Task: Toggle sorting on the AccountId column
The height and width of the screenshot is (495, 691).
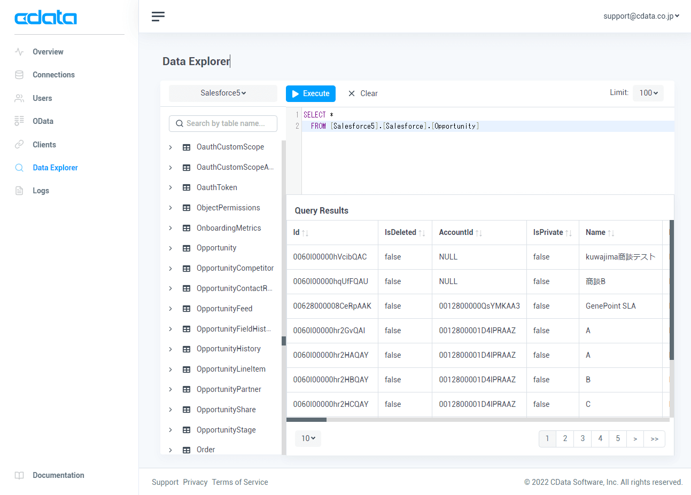Action: (480, 232)
